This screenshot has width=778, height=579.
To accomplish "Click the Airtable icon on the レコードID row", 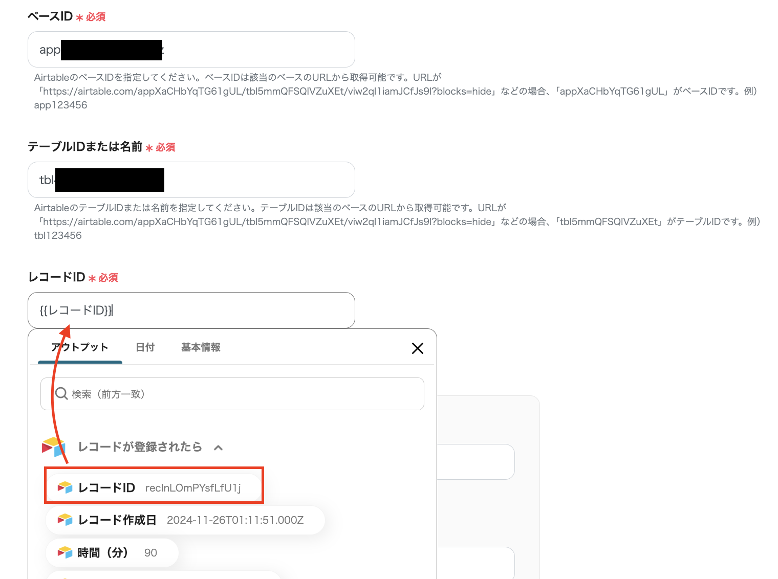I will coord(65,487).
